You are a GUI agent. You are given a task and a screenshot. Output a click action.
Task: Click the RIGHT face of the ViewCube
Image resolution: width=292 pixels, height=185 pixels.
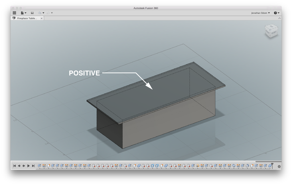click(274, 32)
